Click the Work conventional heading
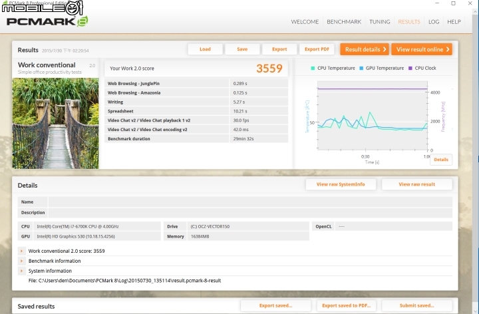The height and width of the screenshot is (314, 479). [47, 65]
